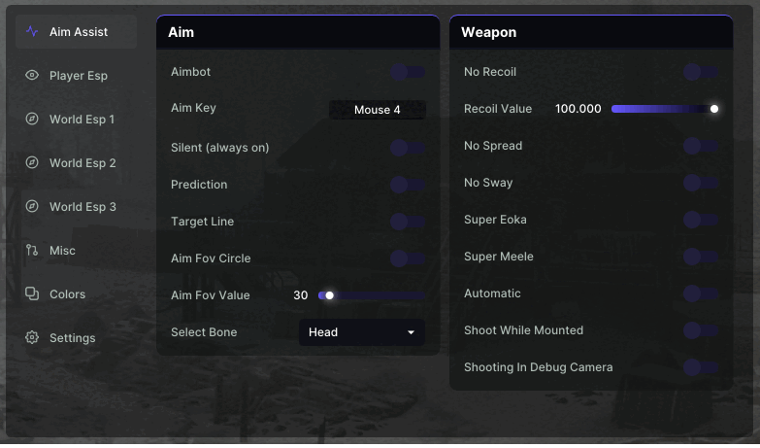Click the World Esp 2 compass icon

pyautogui.click(x=32, y=163)
